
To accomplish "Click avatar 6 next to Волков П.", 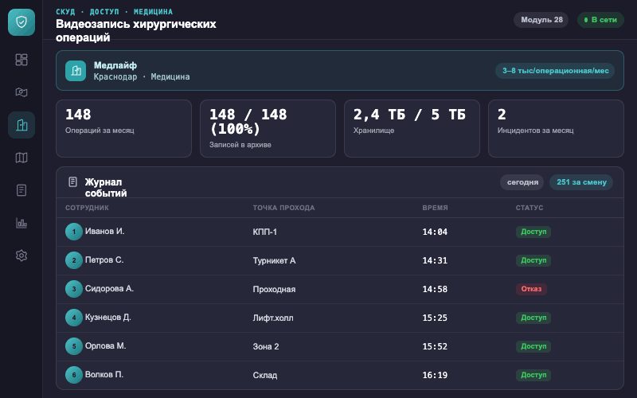I will click(x=74, y=375).
